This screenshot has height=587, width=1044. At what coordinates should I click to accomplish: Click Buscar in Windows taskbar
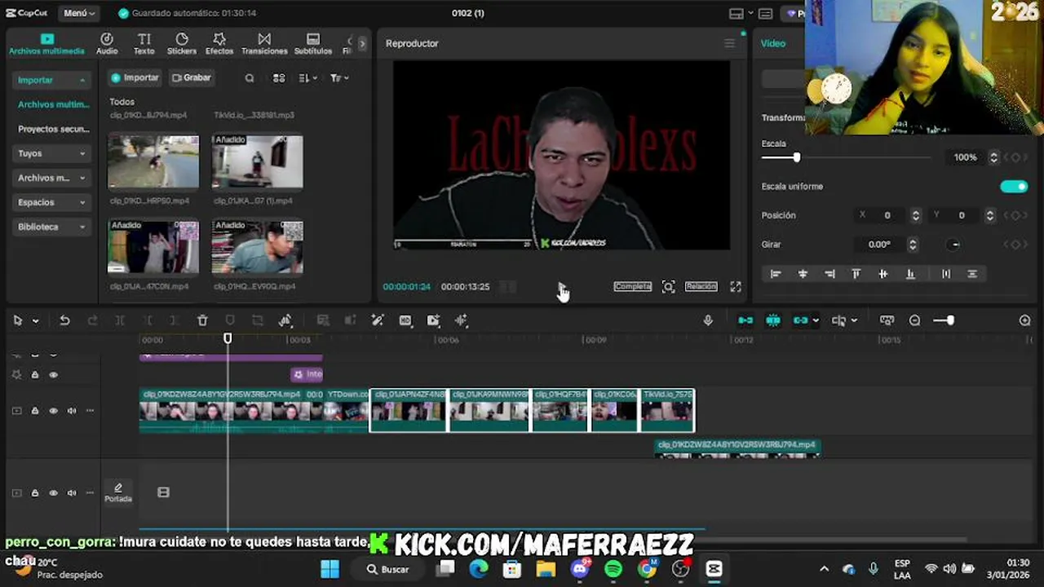[x=387, y=569]
